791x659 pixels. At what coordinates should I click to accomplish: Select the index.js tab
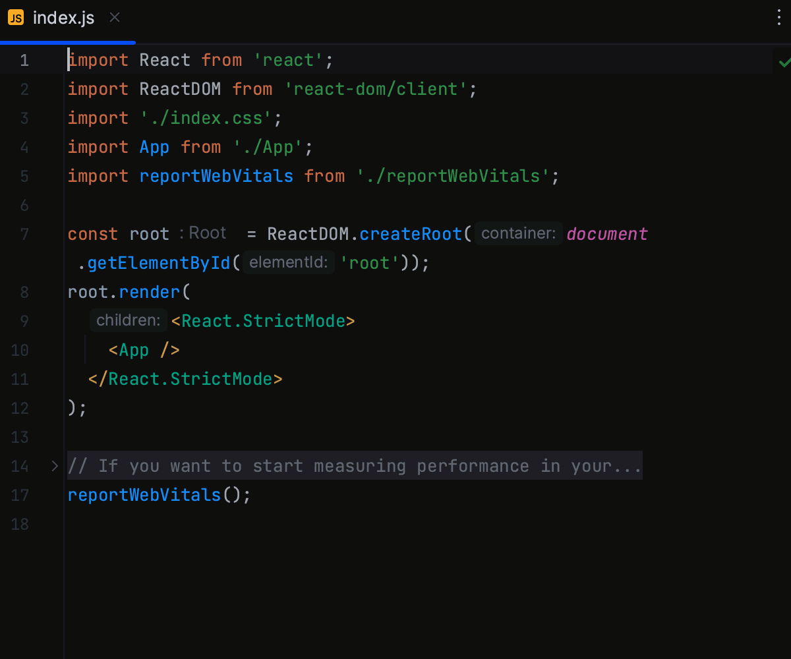pyautogui.click(x=63, y=18)
